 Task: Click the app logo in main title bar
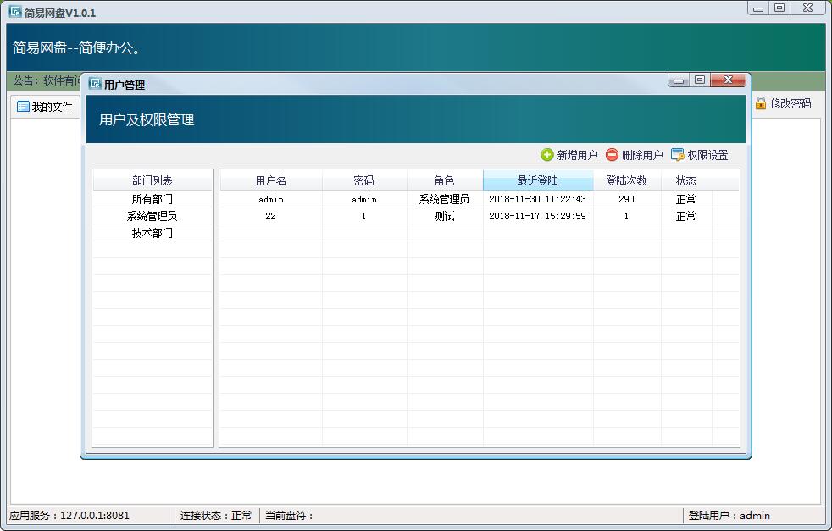click(14, 13)
